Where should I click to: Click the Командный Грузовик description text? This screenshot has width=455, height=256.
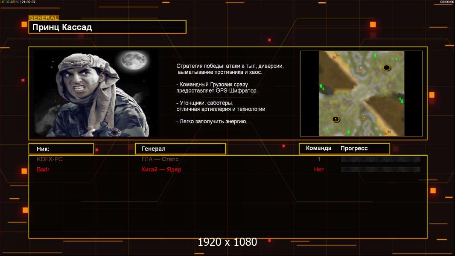point(217,87)
